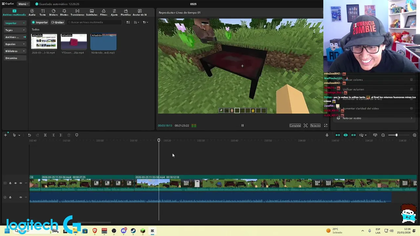Mute the video track audio

pyautogui.click(x=21, y=183)
